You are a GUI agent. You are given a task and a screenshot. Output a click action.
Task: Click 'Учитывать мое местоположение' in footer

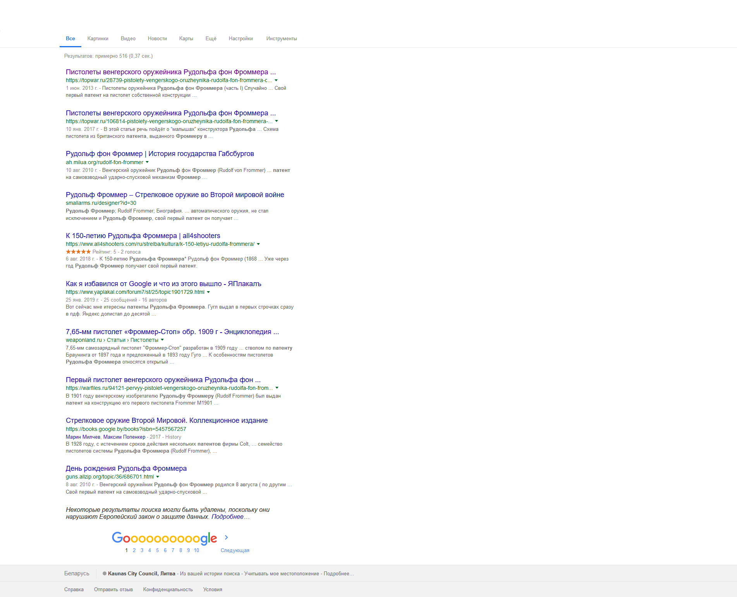tap(282, 574)
